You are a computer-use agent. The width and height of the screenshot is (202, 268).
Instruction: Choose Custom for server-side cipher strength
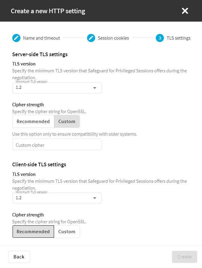pos(67,122)
